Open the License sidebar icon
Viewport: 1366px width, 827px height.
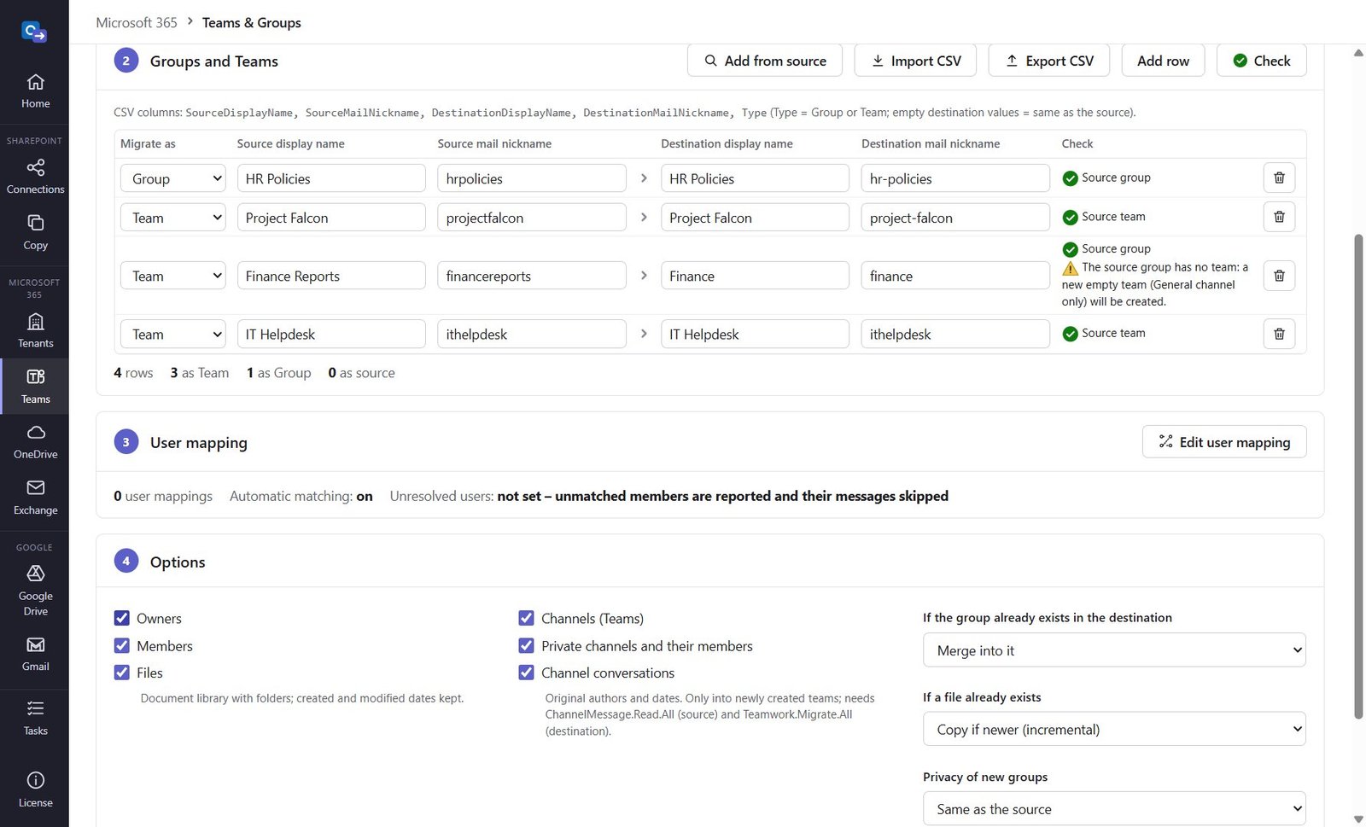click(x=35, y=789)
